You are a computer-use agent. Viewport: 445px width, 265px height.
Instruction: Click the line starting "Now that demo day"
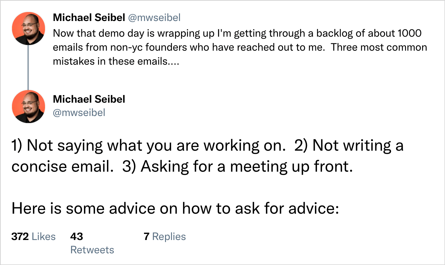tap(237, 33)
